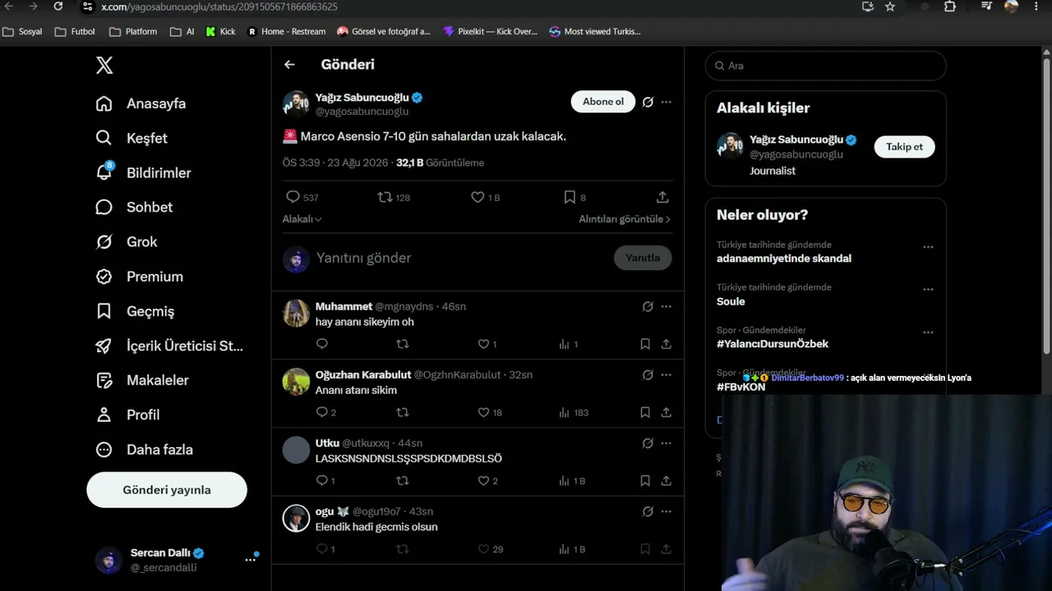Focus the Ara search field

[826, 66]
